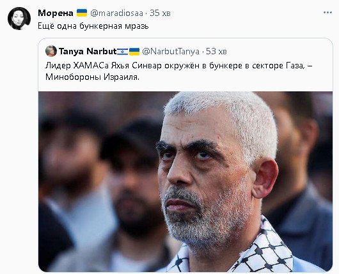The image size is (339, 274).
Task: Click the 'Минобороны Израиля' line in quote
Action: (92, 77)
